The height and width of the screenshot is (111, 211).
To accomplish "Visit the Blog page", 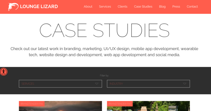I will coord(162,7).
